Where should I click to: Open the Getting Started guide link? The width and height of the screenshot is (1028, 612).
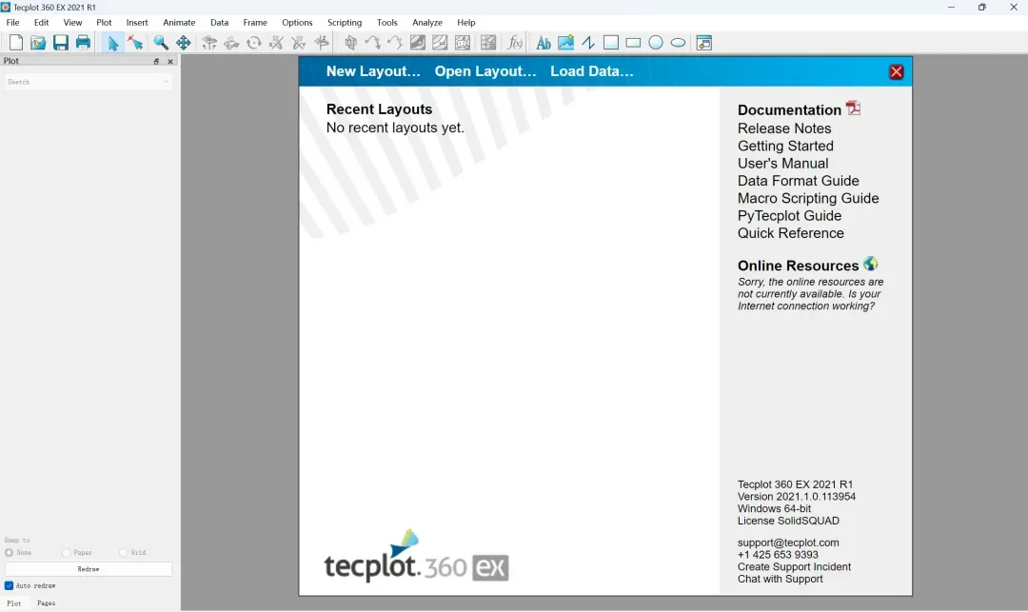(x=785, y=147)
